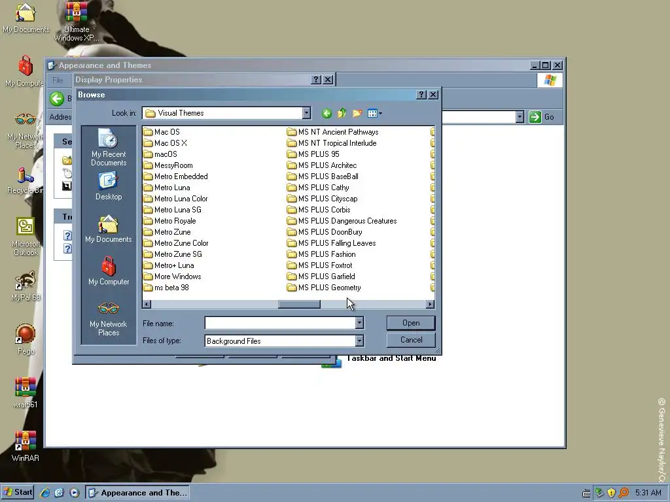Open the View Menu icon in Browse dialog

(x=375, y=113)
